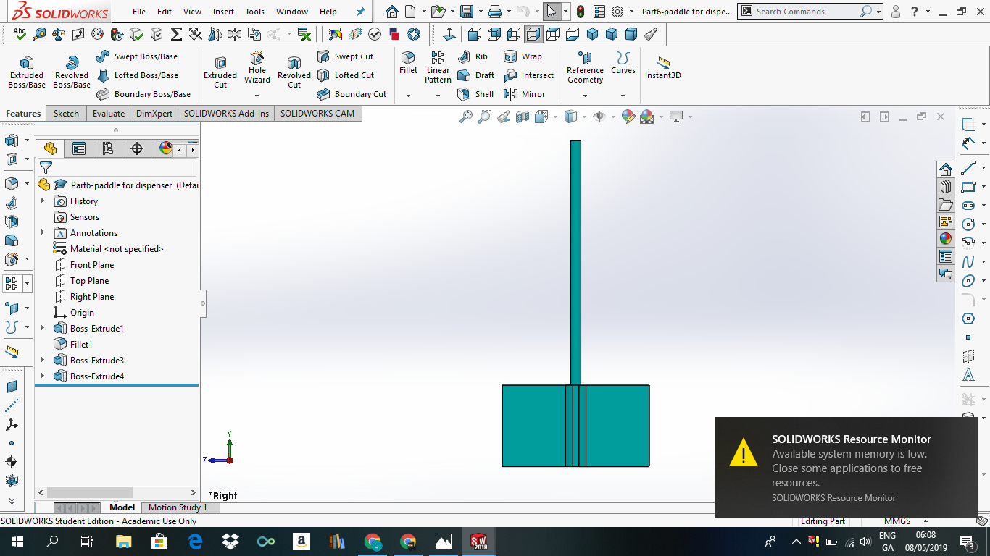The height and width of the screenshot is (556, 990).
Task: Switch to the Evaluate tab
Action: (109, 114)
